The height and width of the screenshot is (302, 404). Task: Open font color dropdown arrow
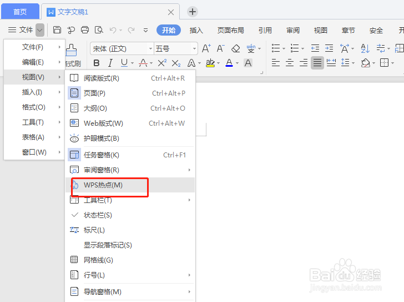click(x=238, y=63)
